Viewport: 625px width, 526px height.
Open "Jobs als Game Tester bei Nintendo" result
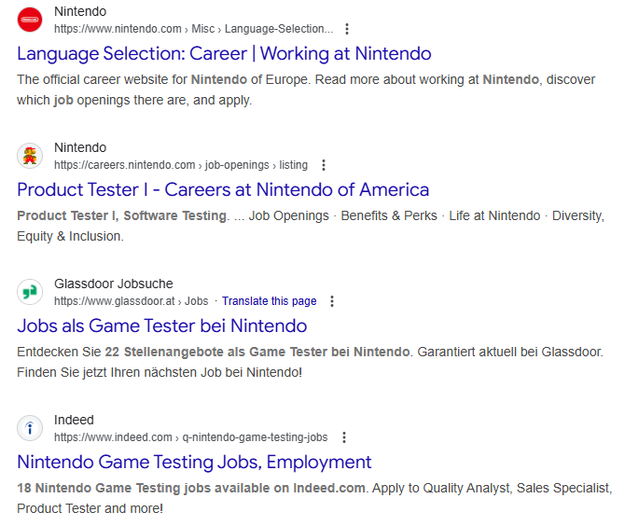[162, 325]
